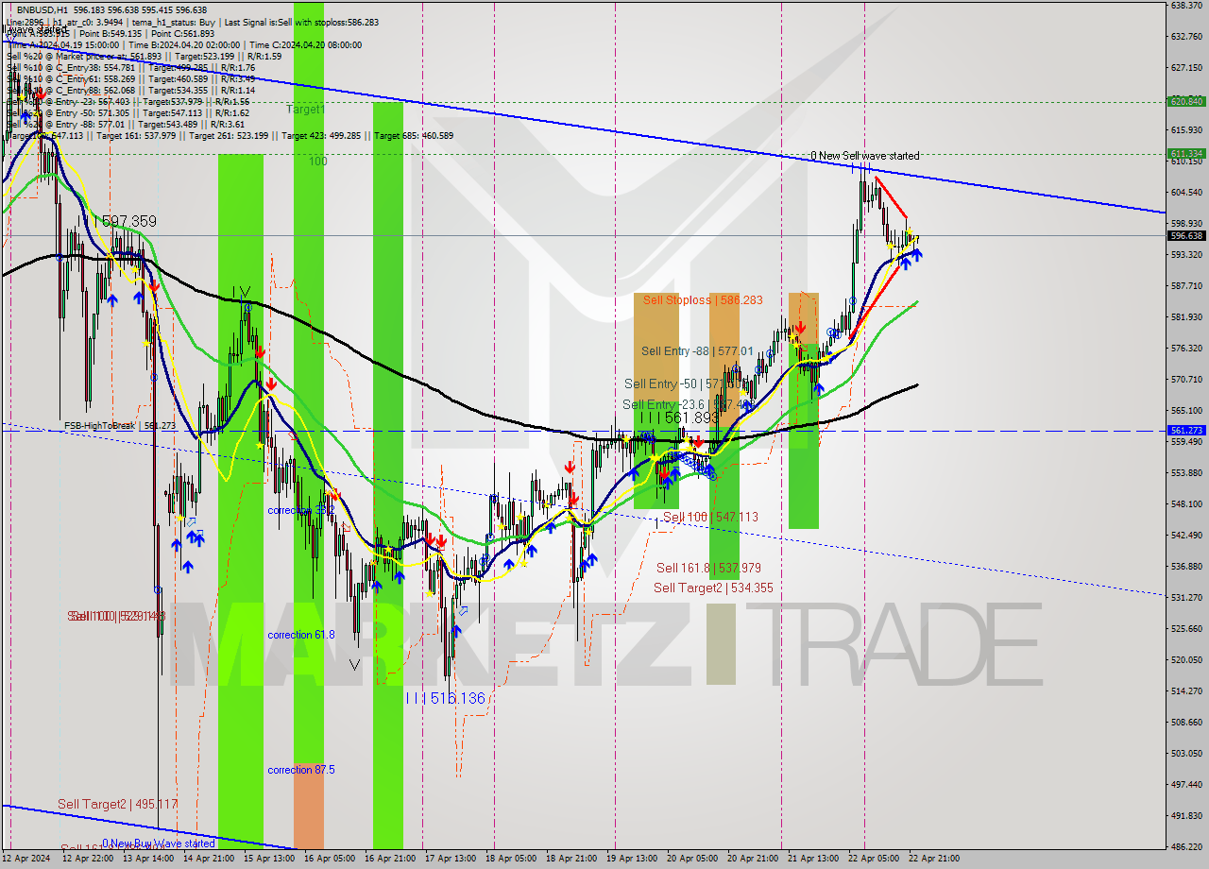Click the '22 Apr 21:00' time axis label
The height and width of the screenshot is (869, 1209).
tap(933, 859)
